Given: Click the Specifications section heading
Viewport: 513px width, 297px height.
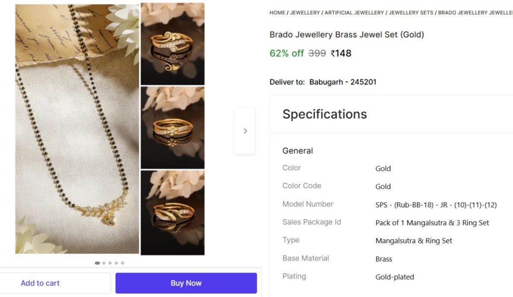Looking at the screenshot, I should point(324,114).
